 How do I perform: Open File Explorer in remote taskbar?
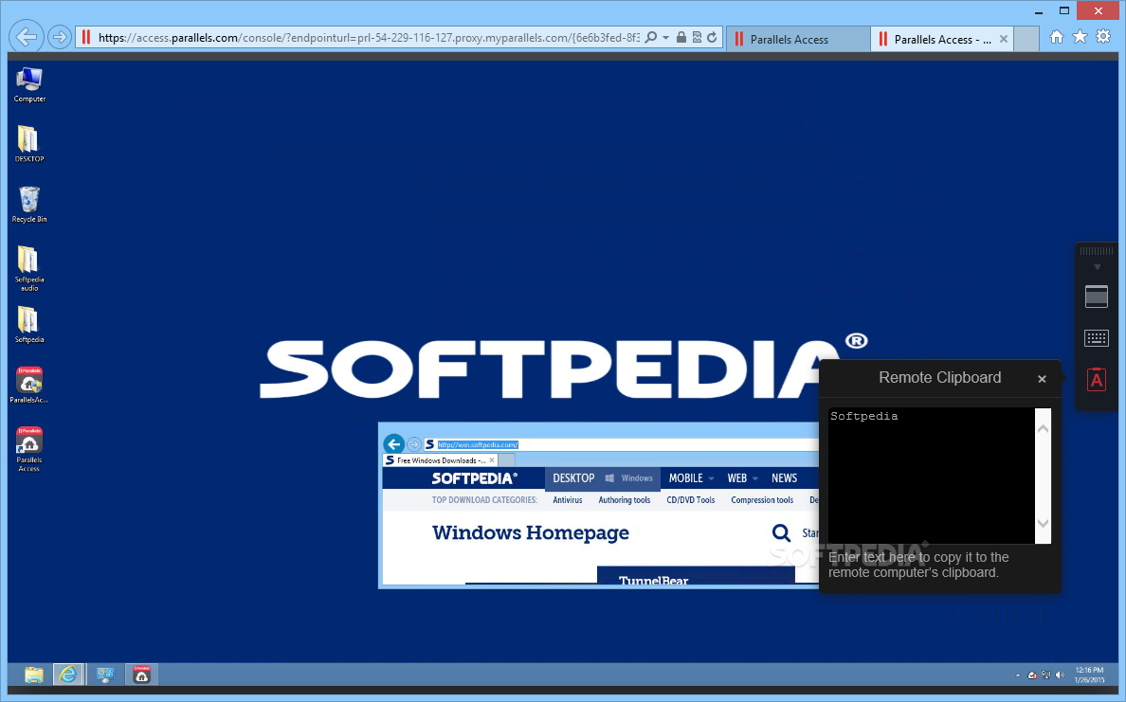[x=34, y=675]
